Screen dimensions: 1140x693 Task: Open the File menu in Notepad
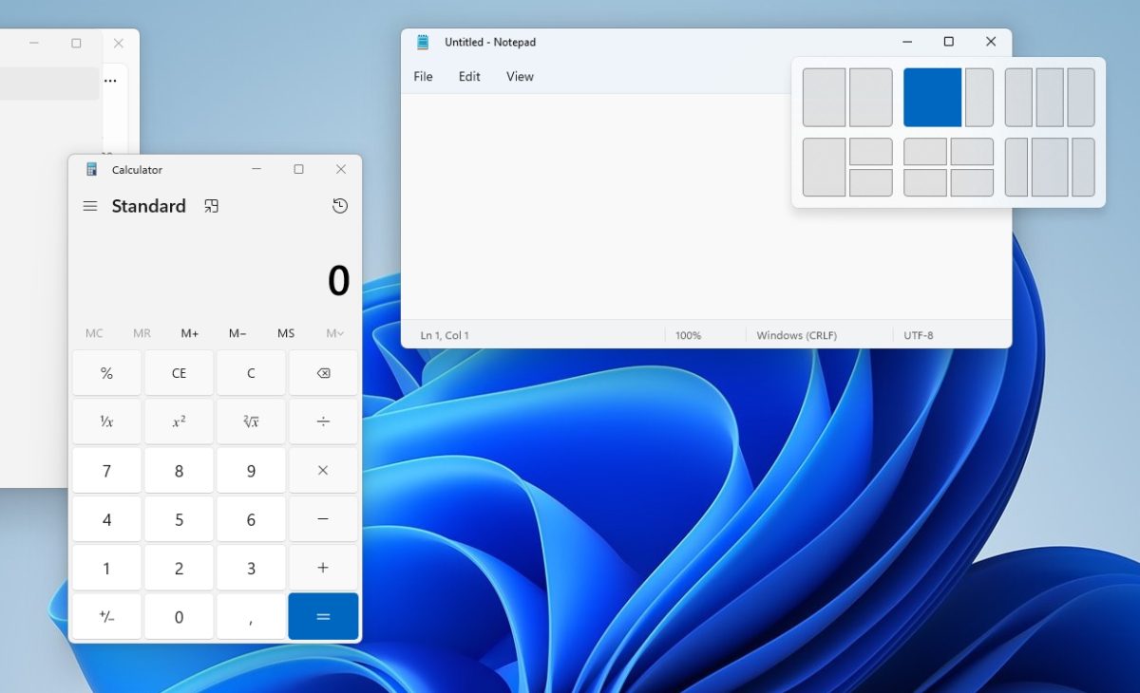tap(423, 76)
